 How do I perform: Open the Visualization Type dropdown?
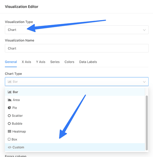pyautogui.click(x=77, y=30)
